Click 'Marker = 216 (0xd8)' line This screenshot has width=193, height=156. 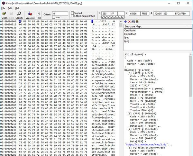click(x=141, y=64)
